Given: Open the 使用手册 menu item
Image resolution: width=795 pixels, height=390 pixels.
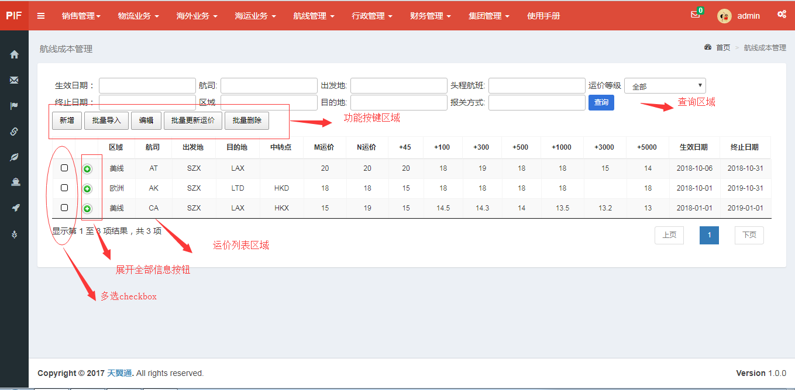Looking at the screenshot, I should click(x=543, y=16).
